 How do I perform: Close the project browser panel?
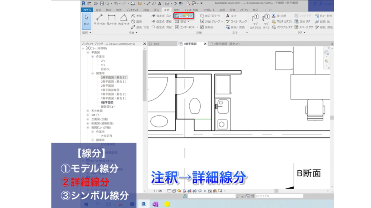click(145, 44)
